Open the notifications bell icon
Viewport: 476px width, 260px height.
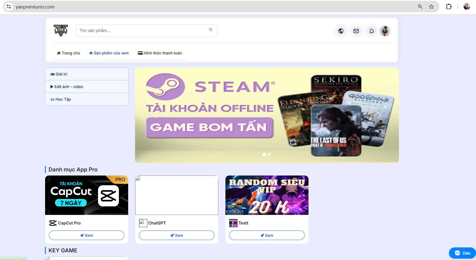(x=372, y=31)
